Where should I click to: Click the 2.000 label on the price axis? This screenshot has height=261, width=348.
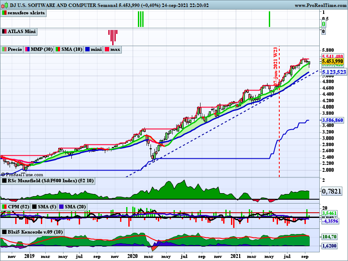coord(328,170)
